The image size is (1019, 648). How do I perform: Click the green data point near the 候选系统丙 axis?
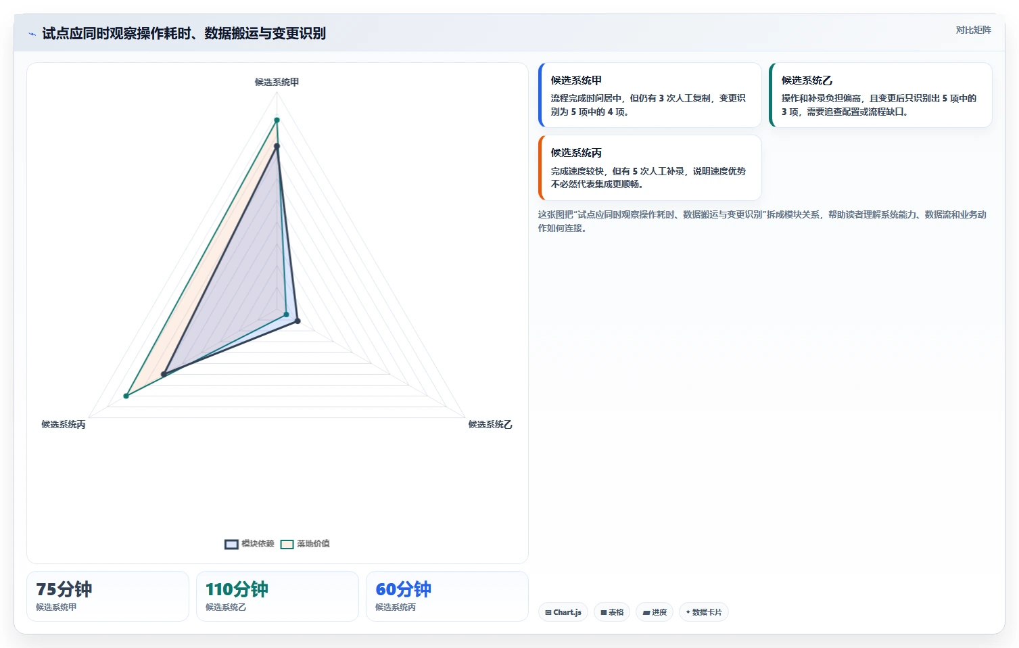point(126,396)
